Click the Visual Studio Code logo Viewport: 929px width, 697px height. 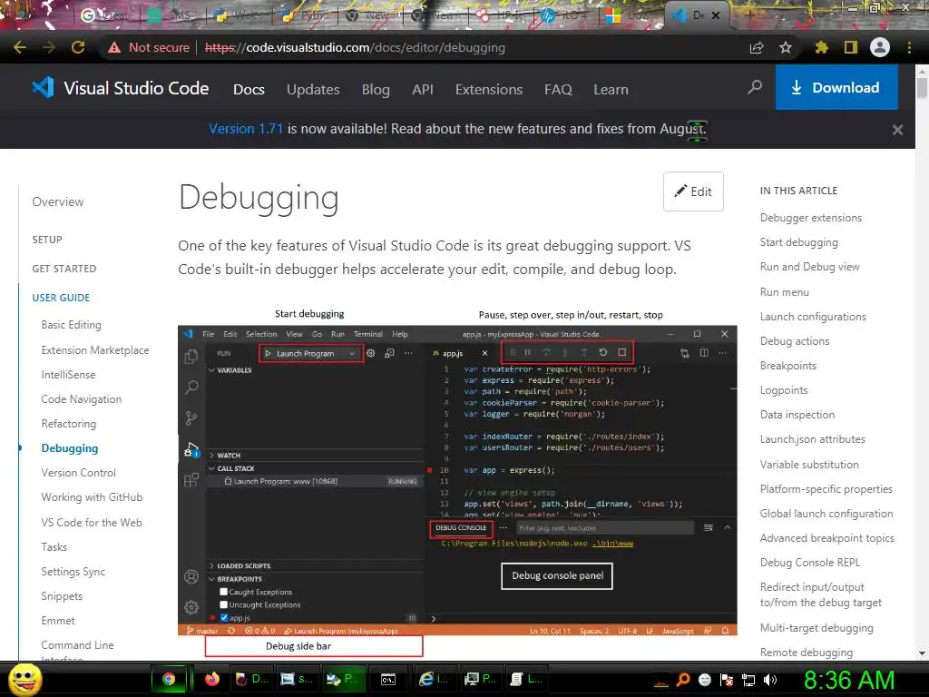[121, 88]
